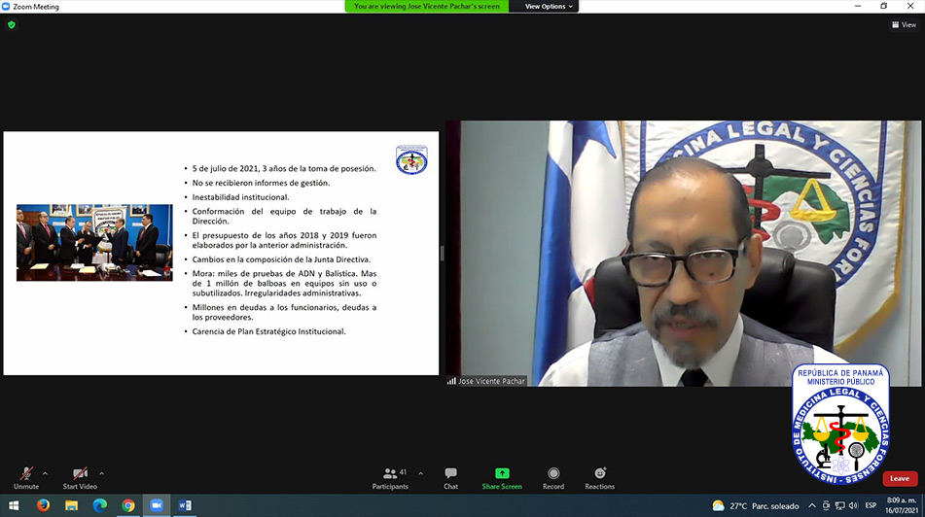Show hidden system tray icons

[812, 505]
